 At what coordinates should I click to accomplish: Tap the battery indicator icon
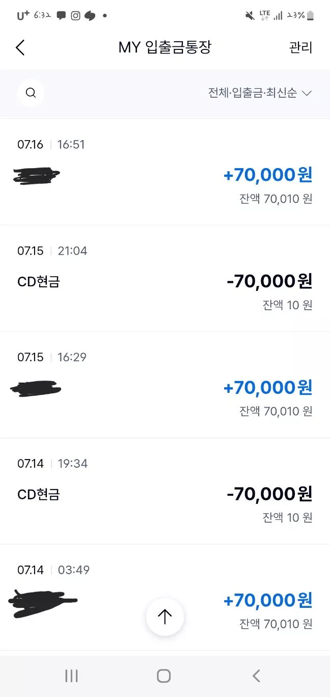(311, 15)
